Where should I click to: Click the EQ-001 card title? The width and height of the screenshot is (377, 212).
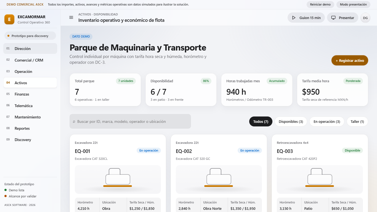click(83, 151)
